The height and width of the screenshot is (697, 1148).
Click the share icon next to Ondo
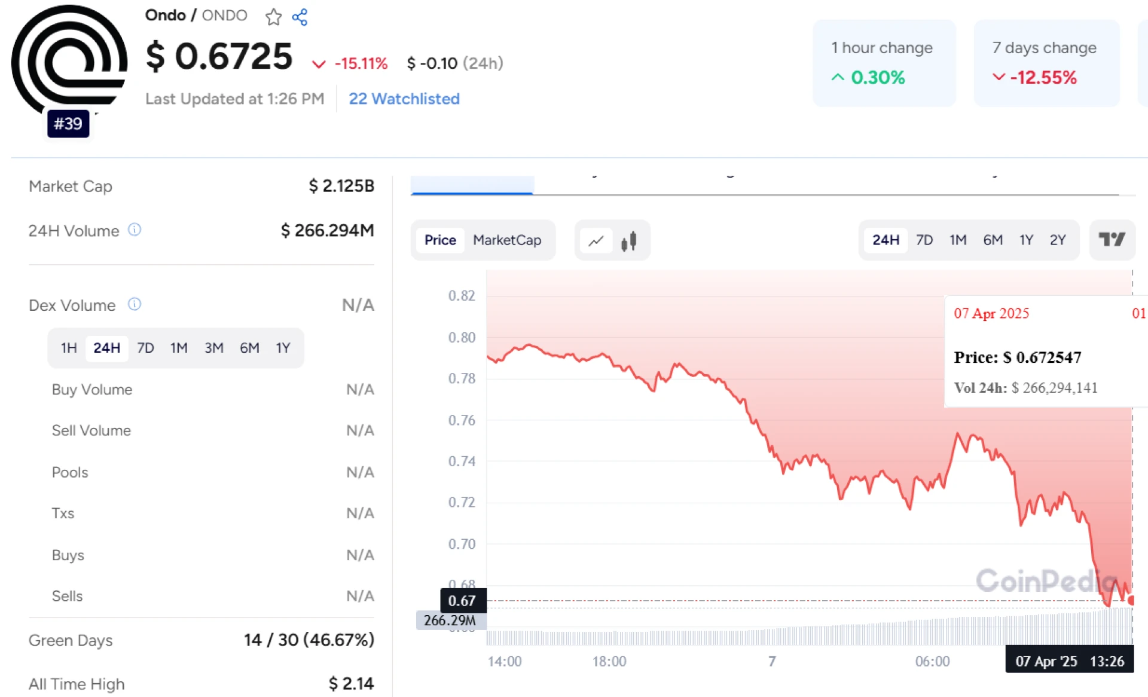[x=300, y=17]
